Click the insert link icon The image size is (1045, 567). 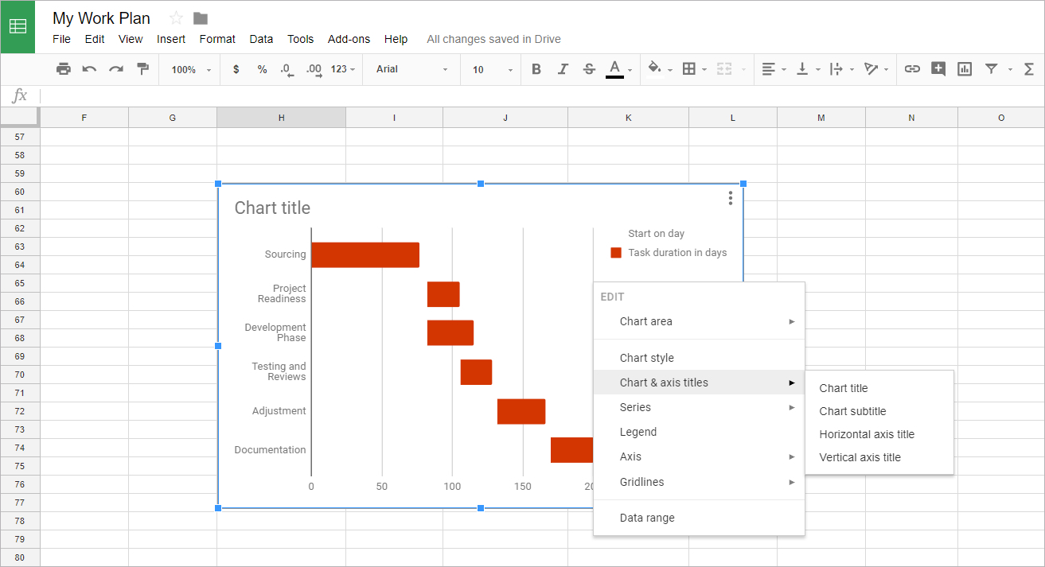(x=912, y=69)
